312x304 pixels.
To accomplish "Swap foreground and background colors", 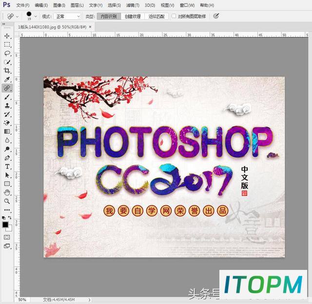I will pos(10,218).
